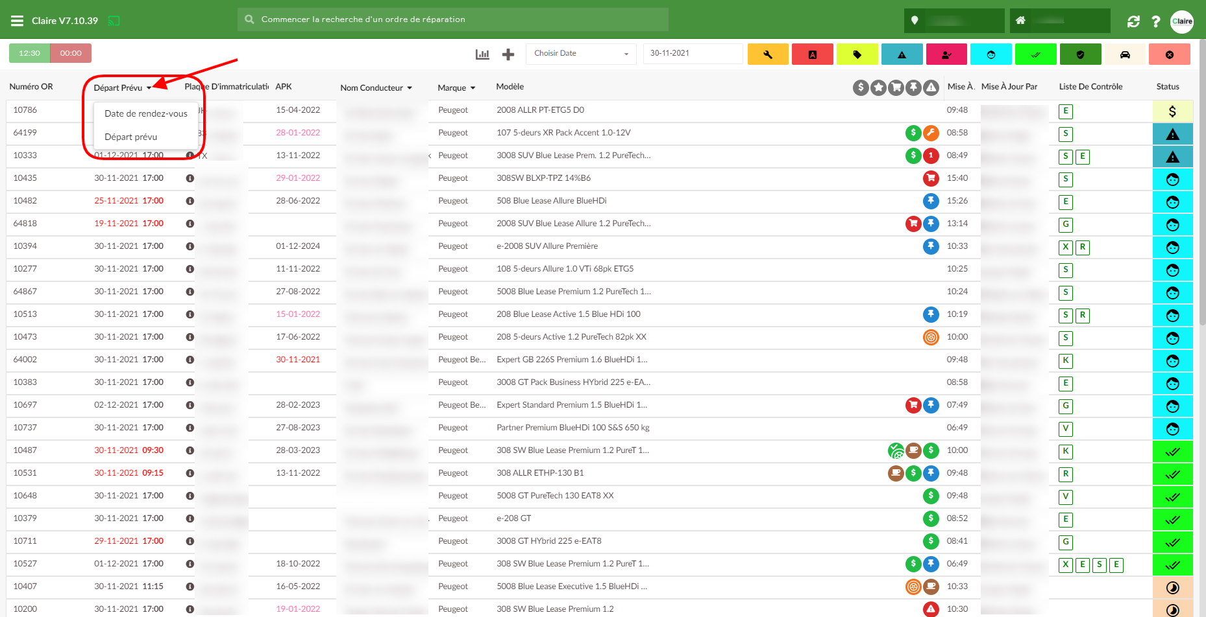Toggle the dark green shield status filter
1206x617 pixels.
(x=1080, y=54)
